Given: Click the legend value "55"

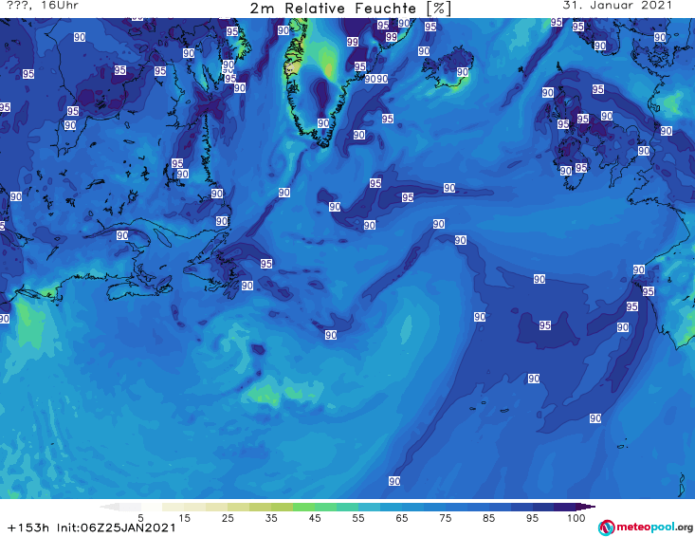Looking at the screenshot, I should (x=358, y=518).
